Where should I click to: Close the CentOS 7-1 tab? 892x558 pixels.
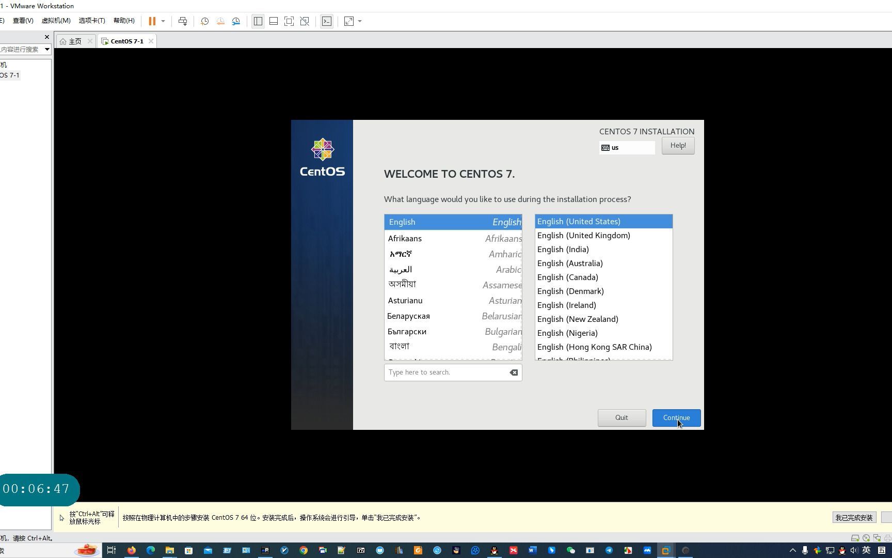pyautogui.click(x=151, y=41)
